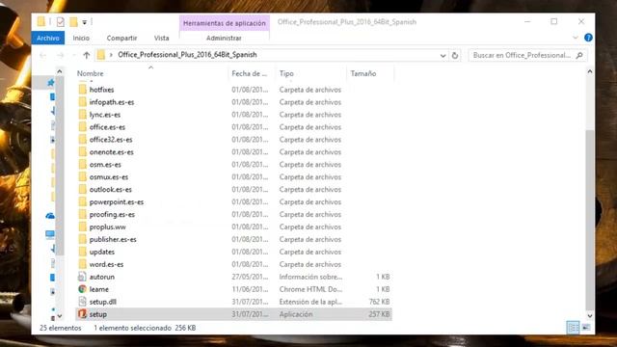Select the osm.es-es folder icon

point(82,165)
